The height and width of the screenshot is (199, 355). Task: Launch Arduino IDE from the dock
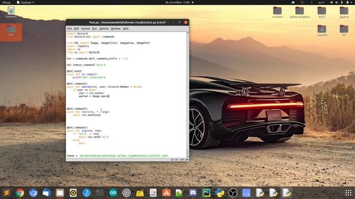coord(113,193)
